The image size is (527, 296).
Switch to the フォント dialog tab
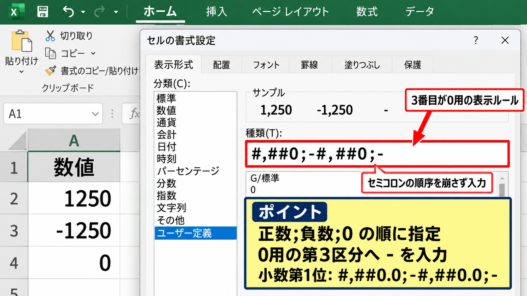pos(266,65)
